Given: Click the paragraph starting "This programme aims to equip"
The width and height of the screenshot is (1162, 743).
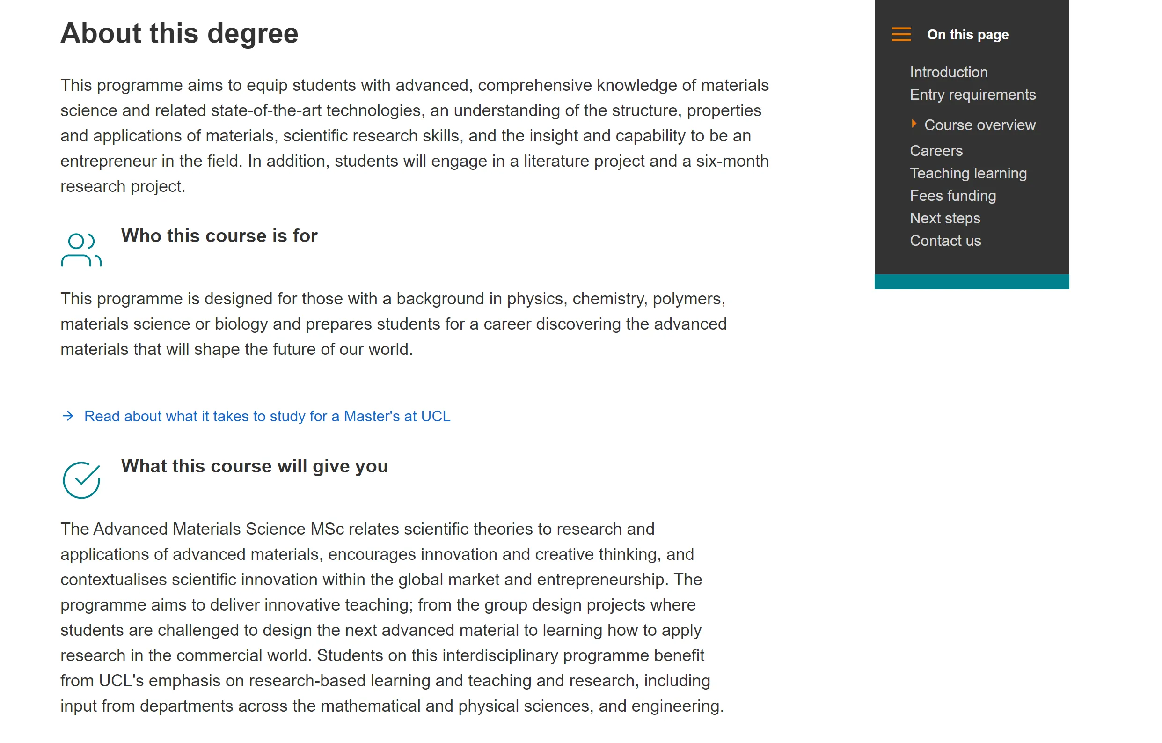Looking at the screenshot, I should [x=414, y=136].
